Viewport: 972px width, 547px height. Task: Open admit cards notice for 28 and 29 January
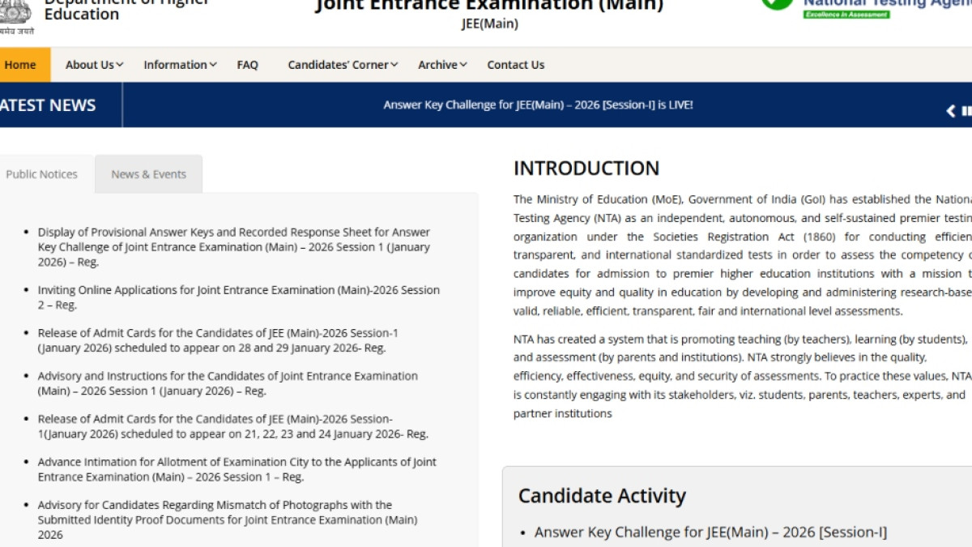(x=217, y=340)
